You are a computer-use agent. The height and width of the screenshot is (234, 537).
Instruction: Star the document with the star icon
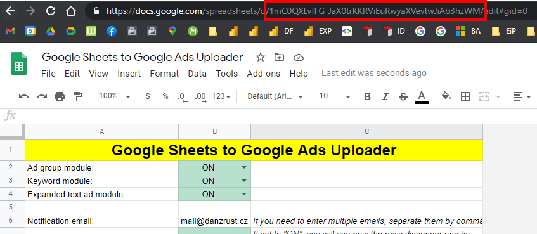tap(261, 57)
